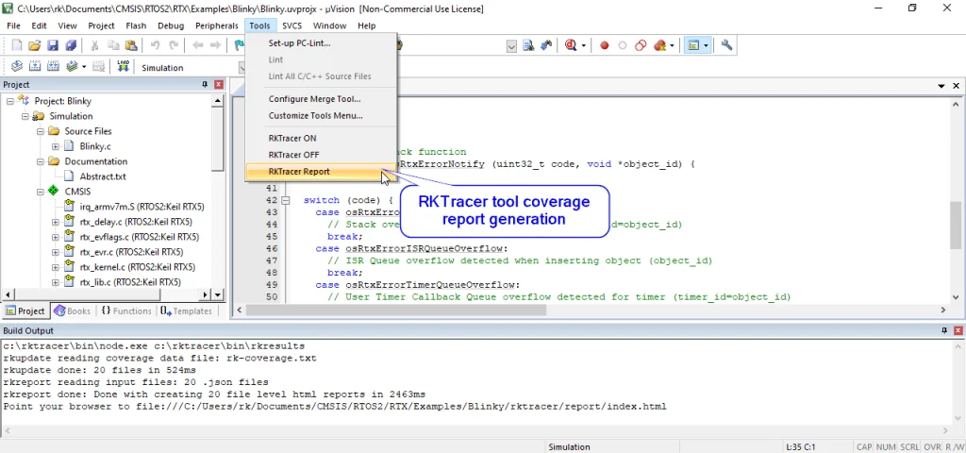
Task: Click the Build target icon
Action: [x=35, y=67]
